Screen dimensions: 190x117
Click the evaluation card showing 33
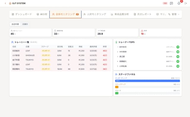74,32
